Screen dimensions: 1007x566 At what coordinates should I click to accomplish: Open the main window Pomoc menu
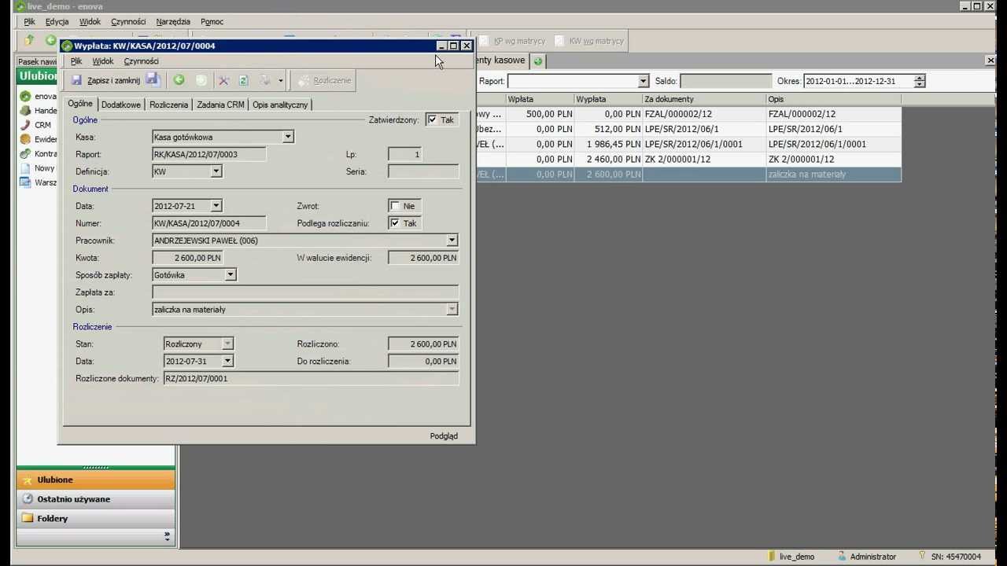pyautogui.click(x=212, y=22)
